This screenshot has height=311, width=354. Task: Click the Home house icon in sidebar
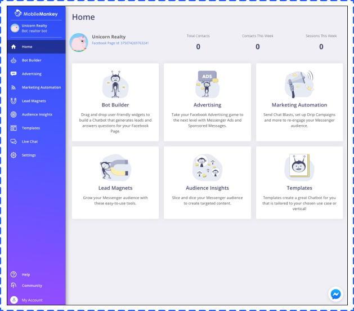(x=14, y=47)
